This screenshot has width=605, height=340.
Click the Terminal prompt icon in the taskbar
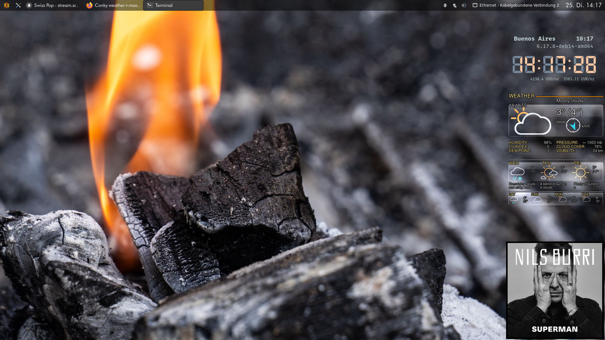click(149, 5)
